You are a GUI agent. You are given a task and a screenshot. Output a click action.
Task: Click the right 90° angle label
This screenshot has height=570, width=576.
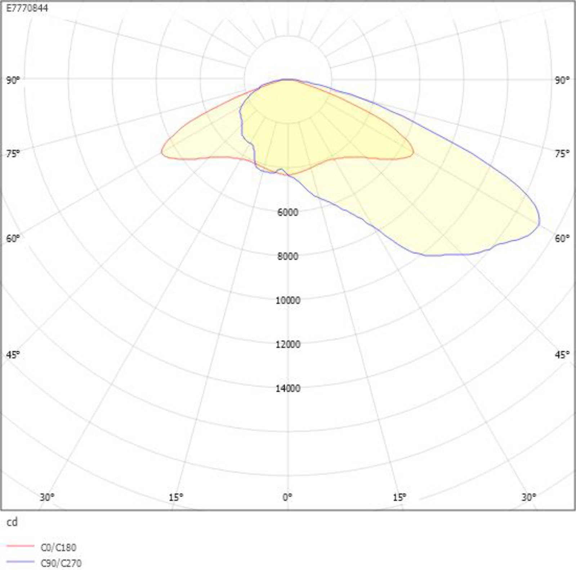tap(562, 80)
